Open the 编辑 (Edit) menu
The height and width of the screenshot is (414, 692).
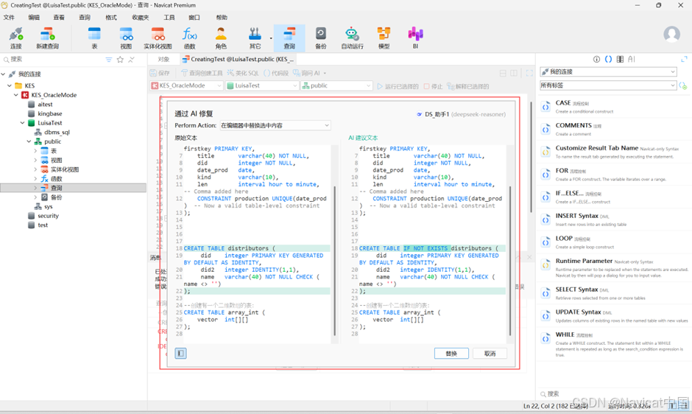click(x=34, y=18)
